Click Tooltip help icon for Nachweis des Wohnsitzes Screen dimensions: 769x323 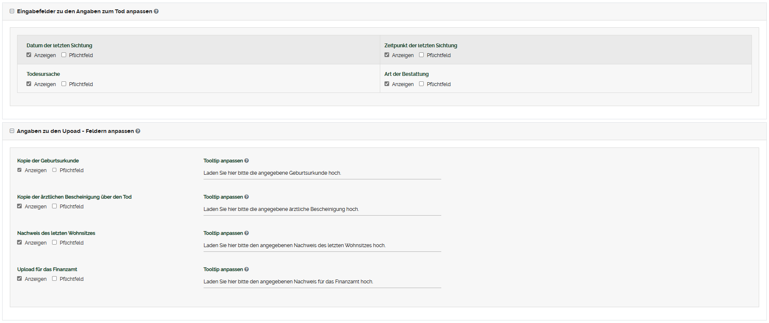point(247,233)
